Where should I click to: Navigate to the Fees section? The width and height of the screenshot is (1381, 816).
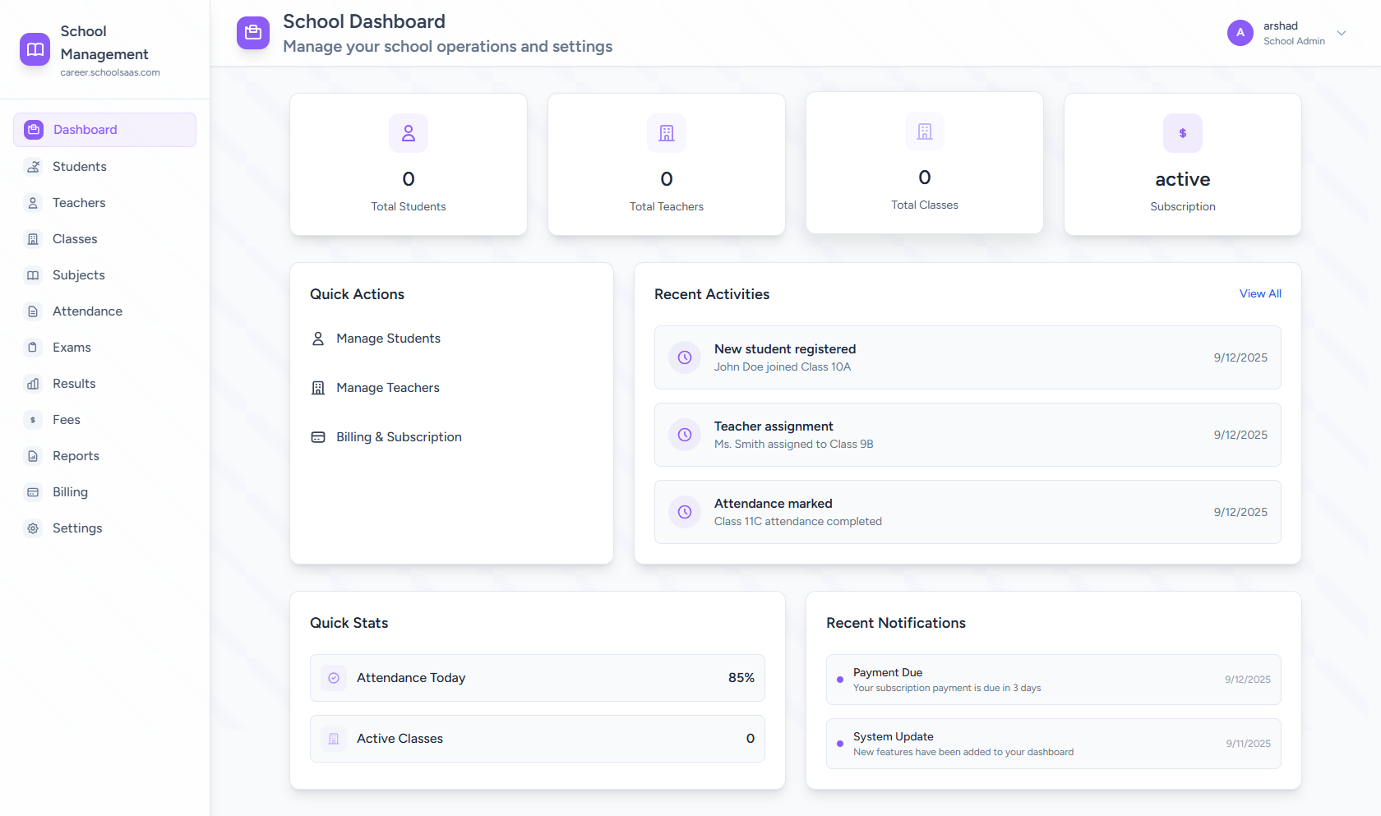tap(66, 420)
